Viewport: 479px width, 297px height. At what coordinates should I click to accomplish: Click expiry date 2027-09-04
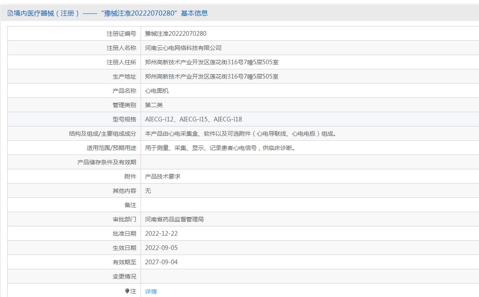tap(161, 262)
